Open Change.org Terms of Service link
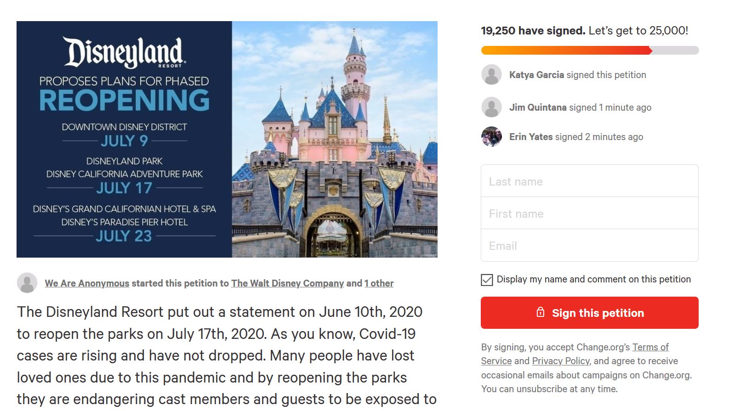The height and width of the screenshot is (411, 729). (650, 347)
